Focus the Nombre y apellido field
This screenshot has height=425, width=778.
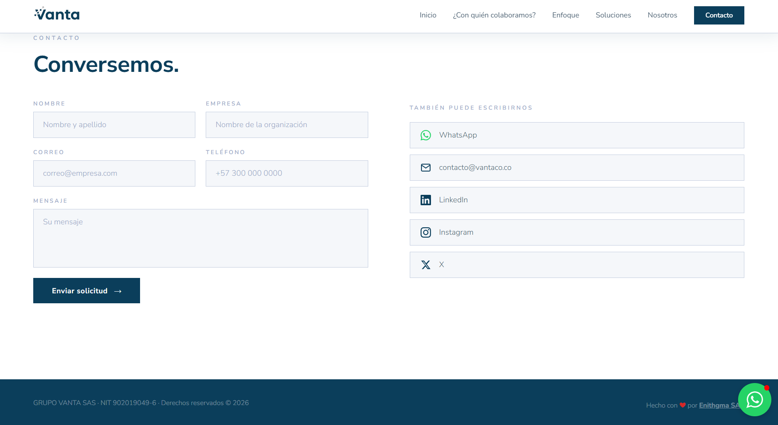(x=114, y=125)
